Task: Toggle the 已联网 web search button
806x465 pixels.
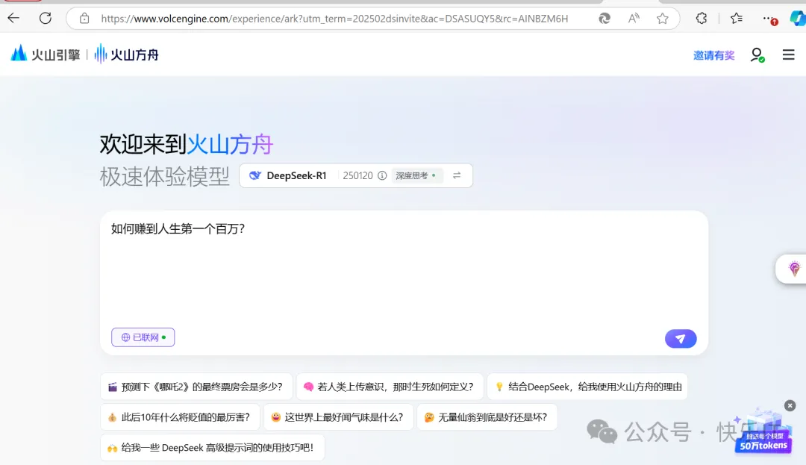Action: [x=143, y=337]
